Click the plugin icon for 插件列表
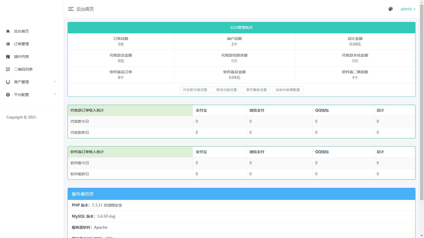Image resolution: width=424 pixels, height=238 pixels. [8, 57]
